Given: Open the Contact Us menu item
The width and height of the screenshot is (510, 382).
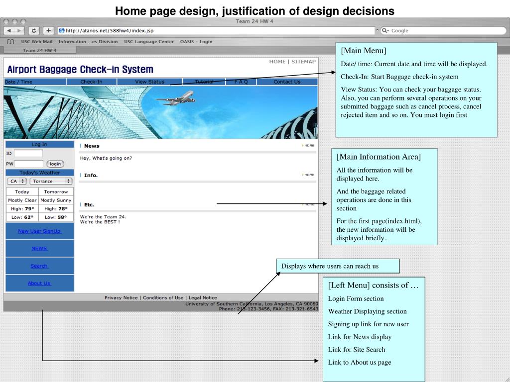Looking at the screenshot, I should coord(287,82).
